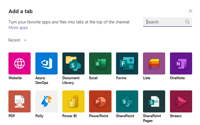Open the More apps link
The height and width of the screenshot is (125, 200).
tap(18, 28)
